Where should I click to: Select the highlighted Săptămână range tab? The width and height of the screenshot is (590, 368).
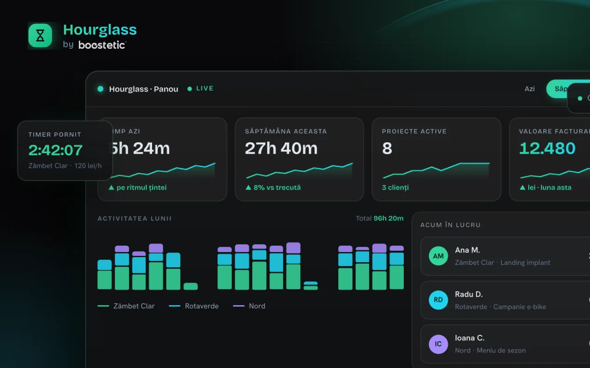[568, 89]
